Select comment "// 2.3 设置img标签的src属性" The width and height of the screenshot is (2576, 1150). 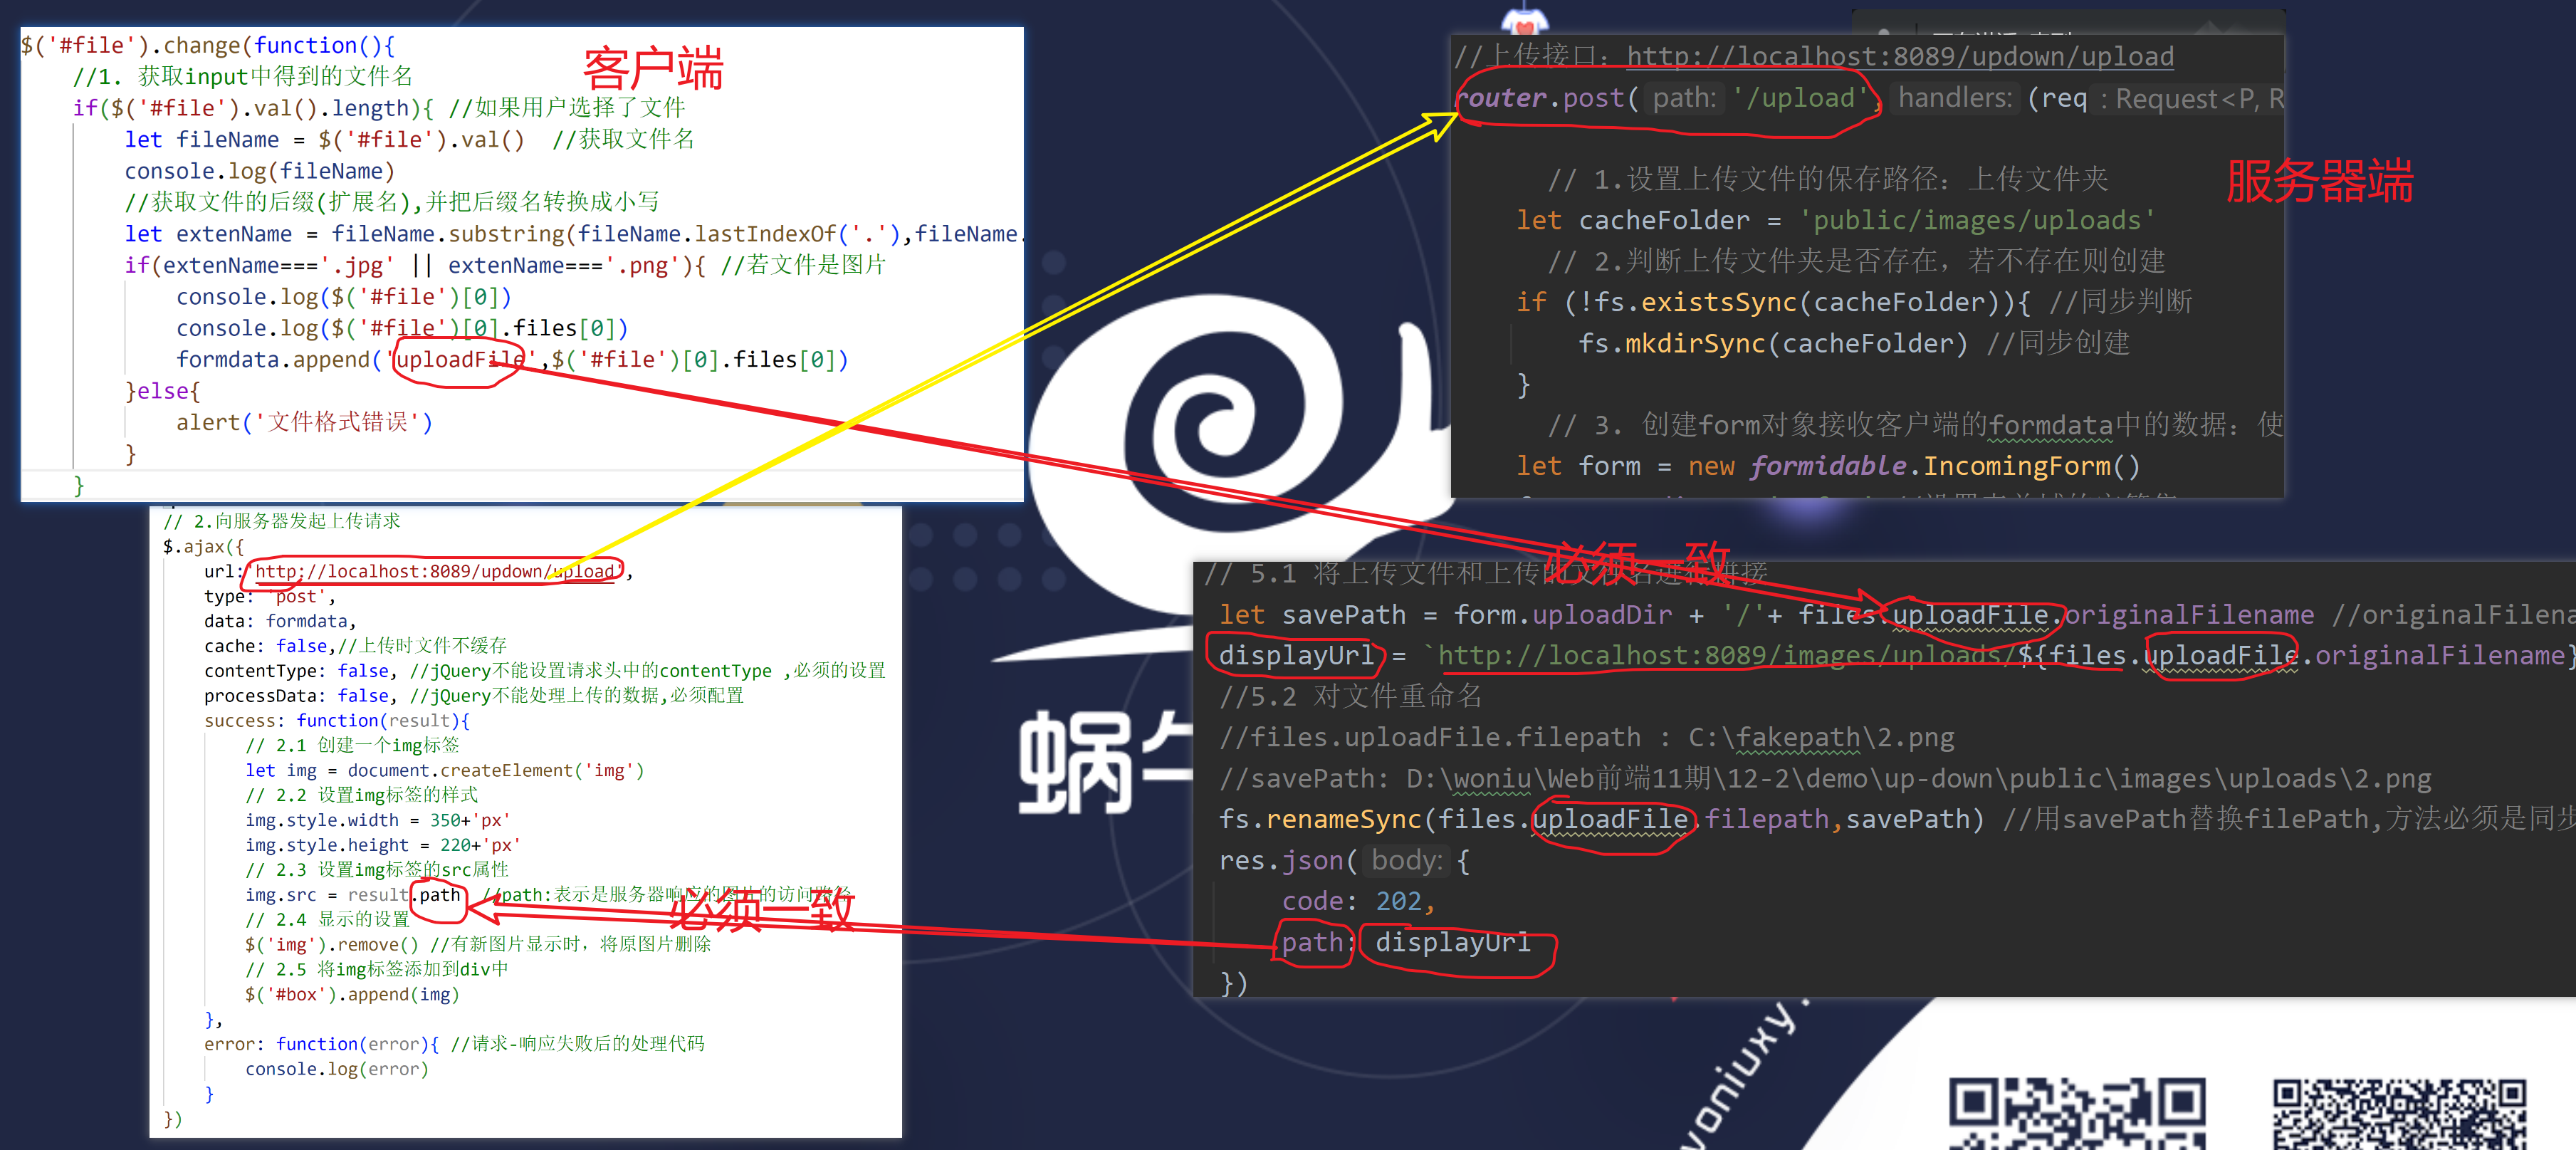coord(377,870)
